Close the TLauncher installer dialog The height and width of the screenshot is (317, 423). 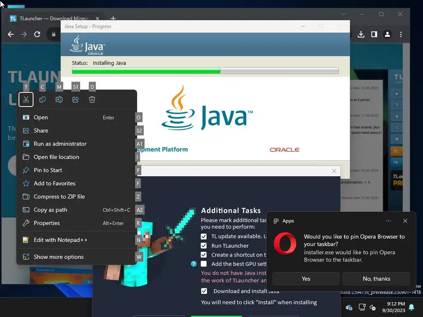tap(334, 171)
